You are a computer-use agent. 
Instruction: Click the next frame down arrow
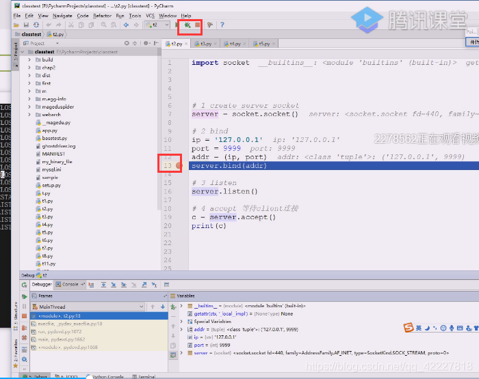point(163,307)
